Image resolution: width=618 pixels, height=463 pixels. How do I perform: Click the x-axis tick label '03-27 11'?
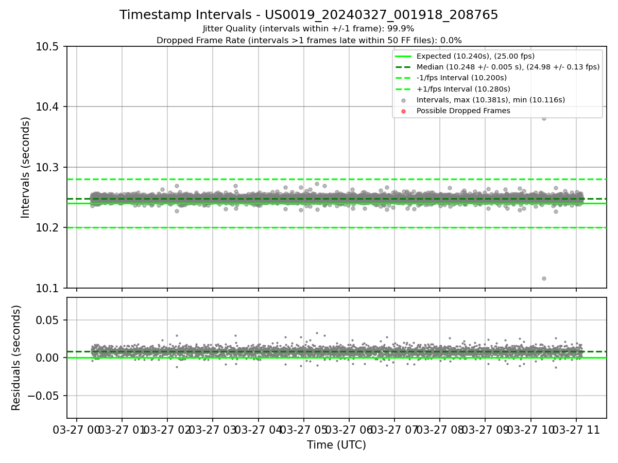pyautogui.click(x=575, y=430)
